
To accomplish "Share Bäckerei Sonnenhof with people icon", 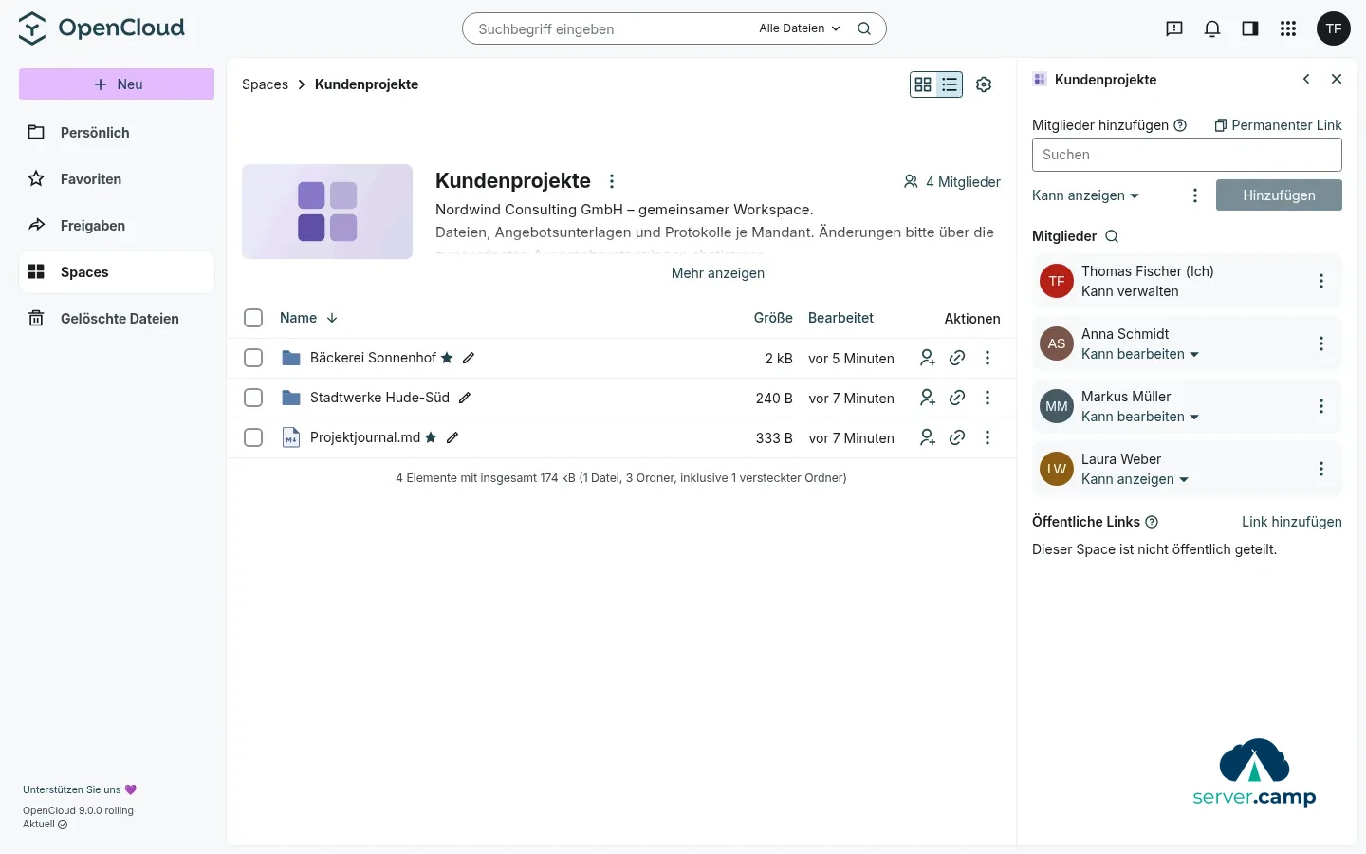I will pos(928,358).
